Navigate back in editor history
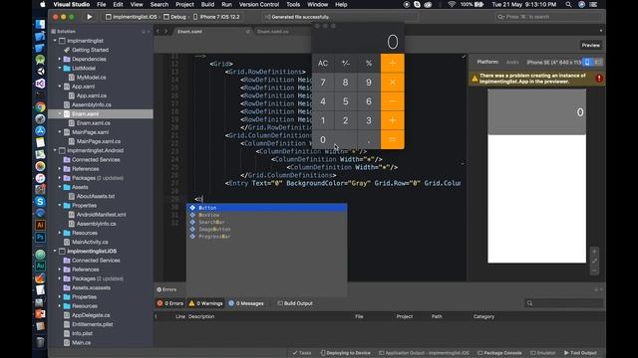638x358 pixels. point(158,31)
